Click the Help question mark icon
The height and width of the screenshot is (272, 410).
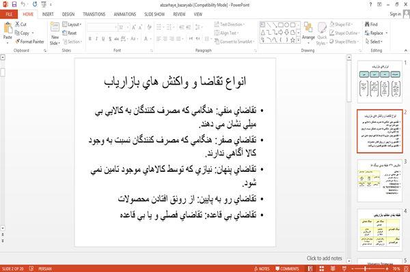[x=370, y=5]
